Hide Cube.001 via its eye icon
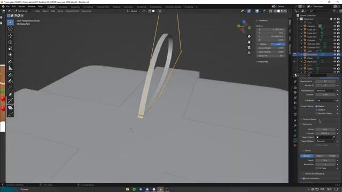 tap(335, 30)
